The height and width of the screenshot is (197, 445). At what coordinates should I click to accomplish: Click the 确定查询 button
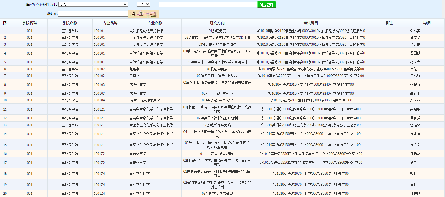pos(267,5)
